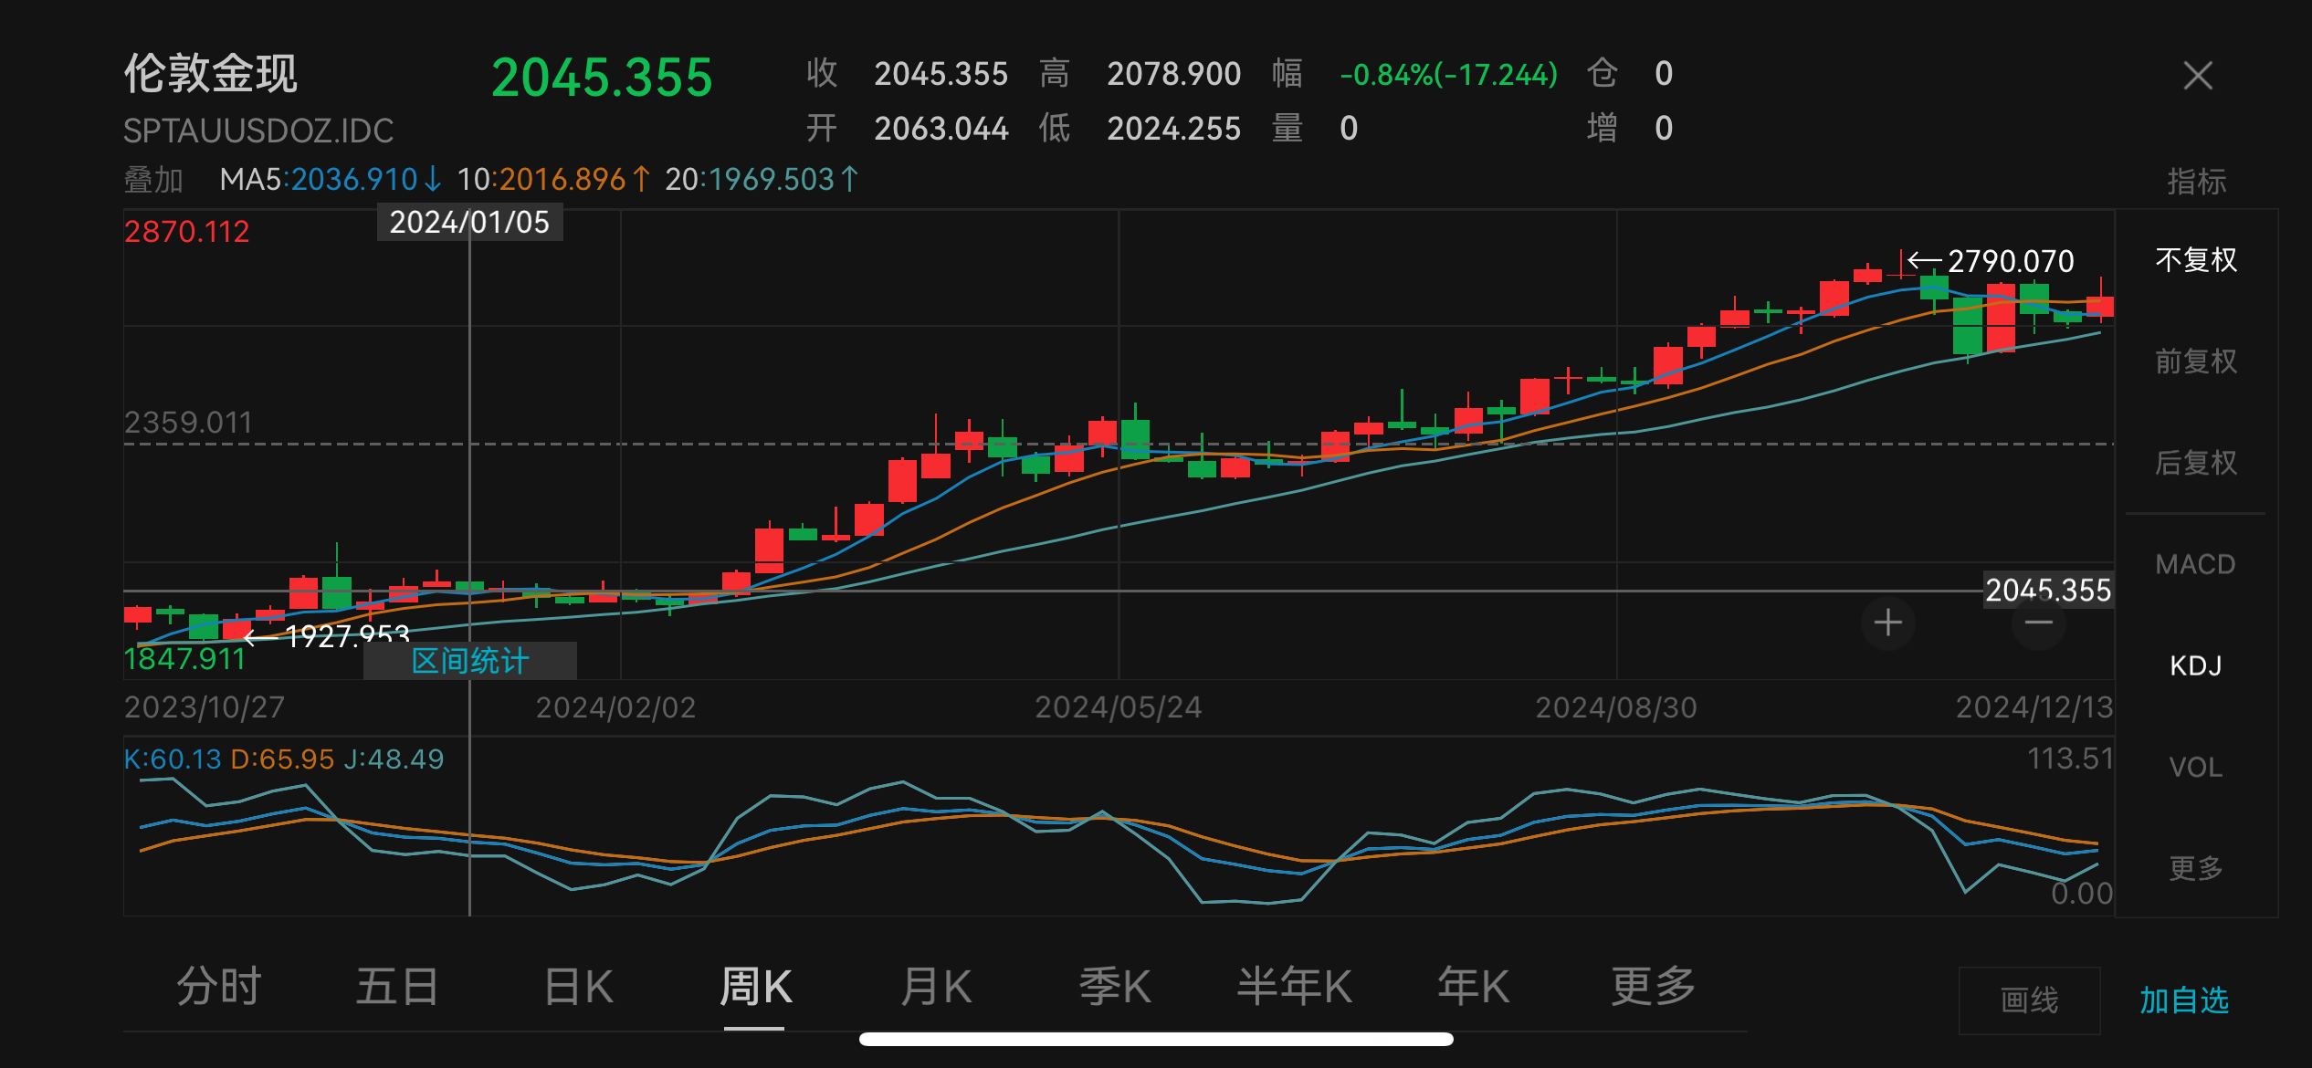Switch indicator to VOL

click(2195, 767)
